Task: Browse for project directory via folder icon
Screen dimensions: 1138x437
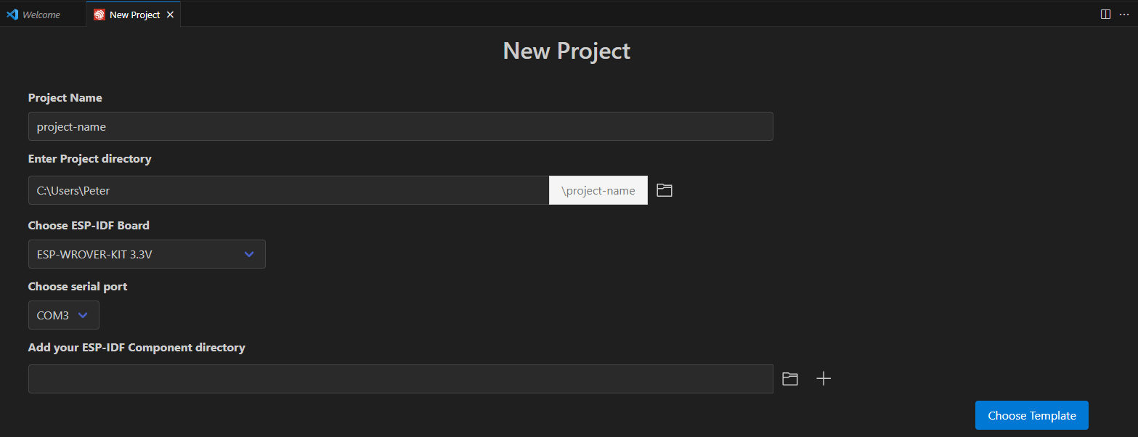Action: click(664, 190)
